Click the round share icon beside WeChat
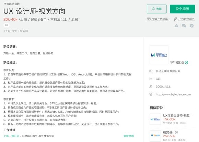 point(192,26)
